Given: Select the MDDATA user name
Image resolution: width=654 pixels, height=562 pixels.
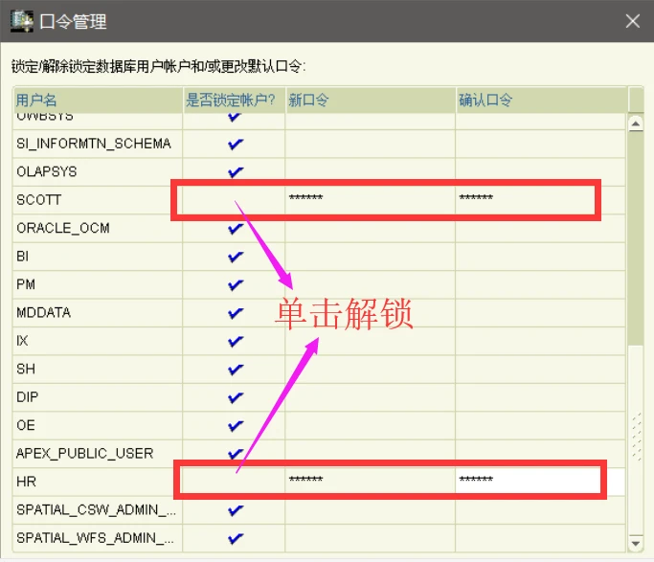Looking at the screenshot, I should tap(44, 313).
